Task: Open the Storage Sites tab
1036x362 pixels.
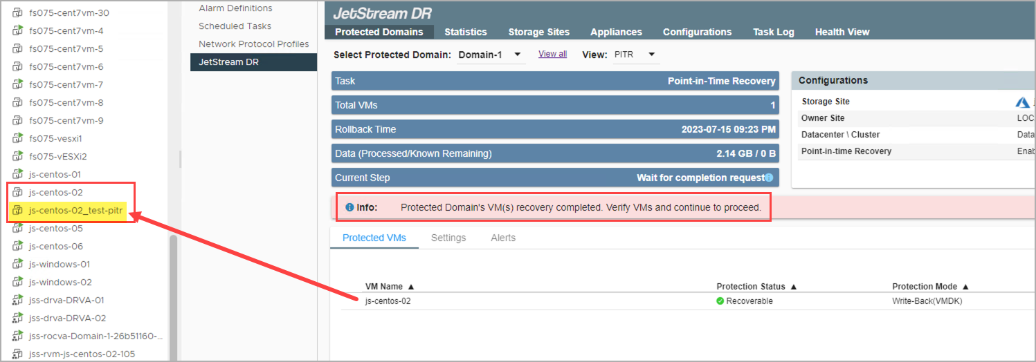Action: click(x=538, y=32)
